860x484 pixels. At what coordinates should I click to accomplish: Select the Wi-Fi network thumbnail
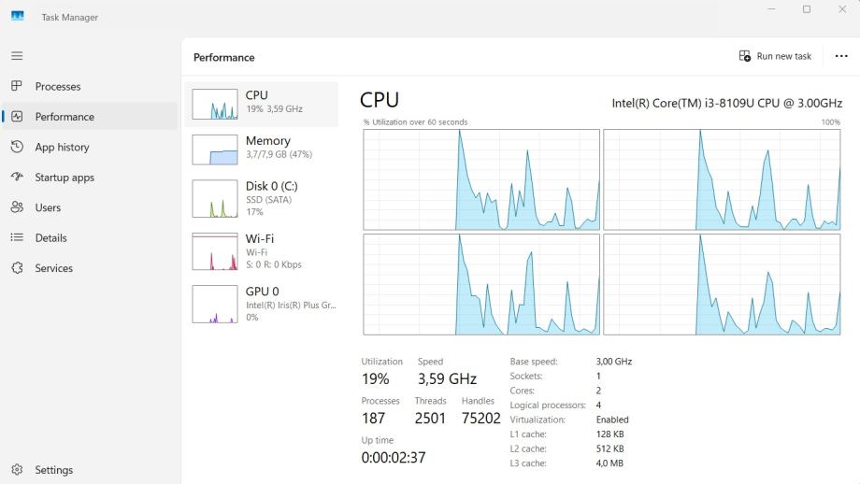215,251
